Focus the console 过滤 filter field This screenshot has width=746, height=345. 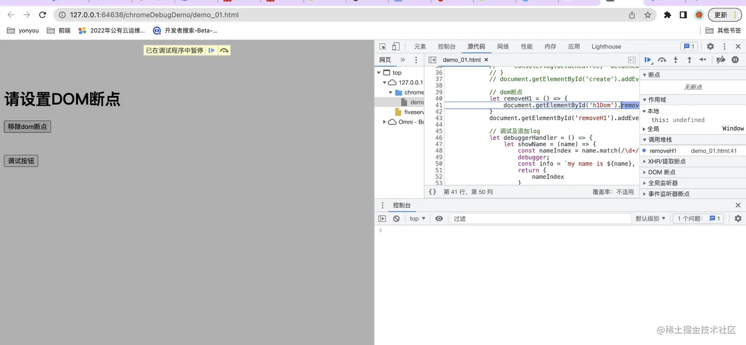pos(541,218)
